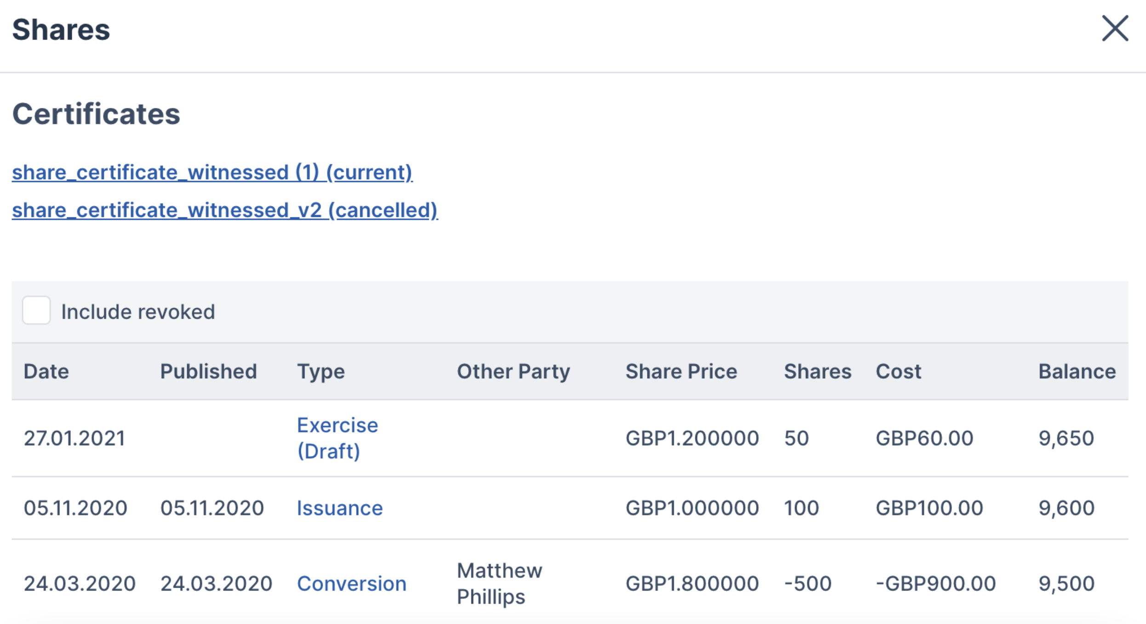Select balance value 9,500
Screen dimensions: 1146x624
click(1066, 584)
